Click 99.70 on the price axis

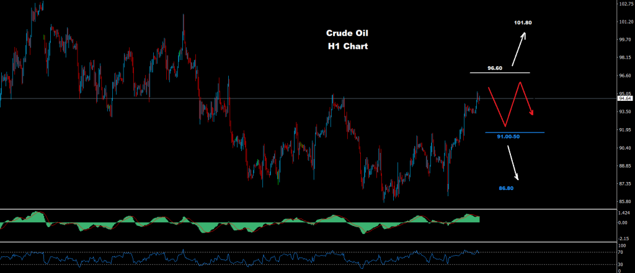click(x=625, y=40)
